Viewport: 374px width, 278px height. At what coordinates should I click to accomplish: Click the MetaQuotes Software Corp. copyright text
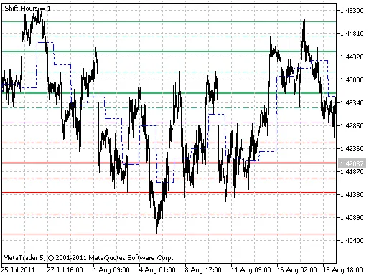[88, 258]
